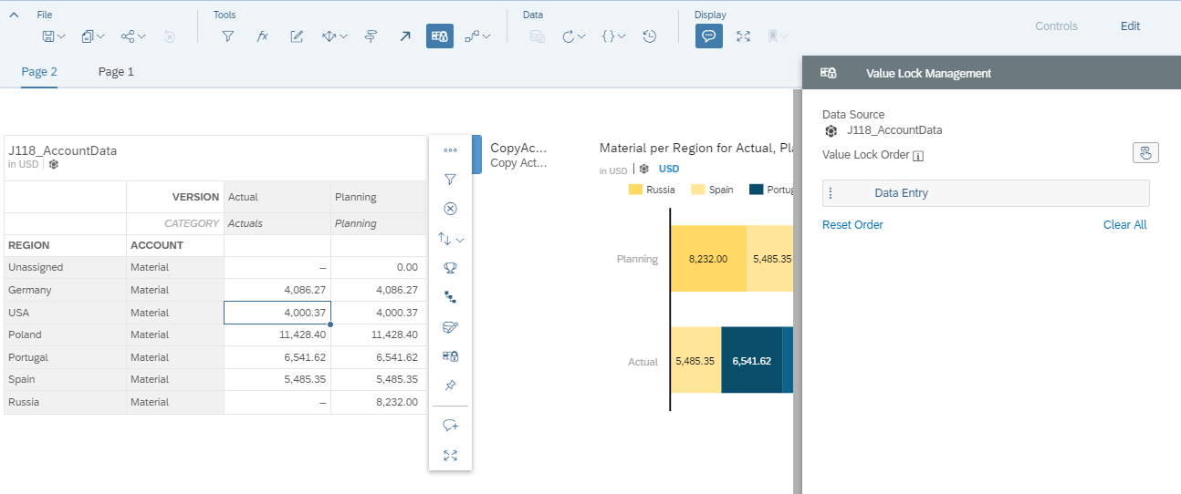Click the diagonal arrow tool in Tools
Image resolution: width=1181 pixels, height=494 pixels.
pos(404,36)
